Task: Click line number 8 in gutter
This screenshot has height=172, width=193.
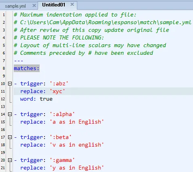Action: (x=4, y=68)
